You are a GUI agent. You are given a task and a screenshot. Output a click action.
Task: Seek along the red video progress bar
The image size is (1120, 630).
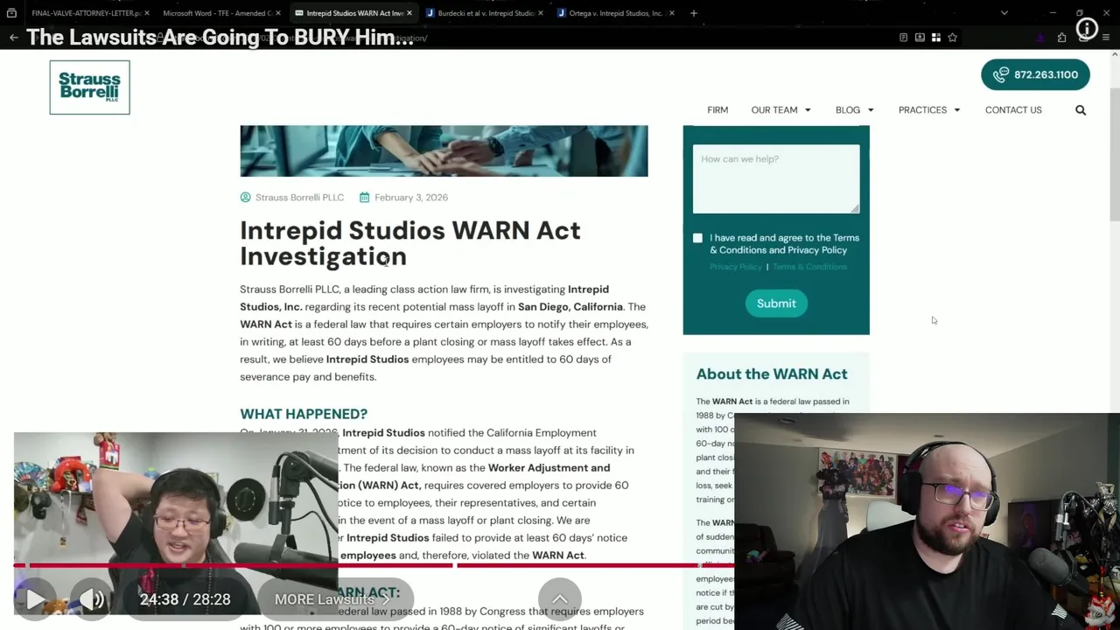[374, 565]
